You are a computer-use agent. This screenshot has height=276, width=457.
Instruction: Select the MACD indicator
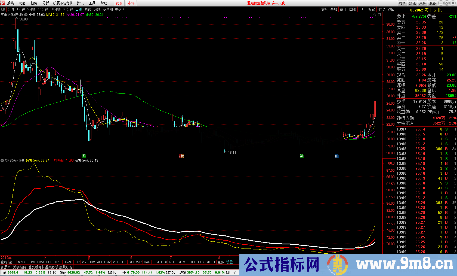point(22,262)
